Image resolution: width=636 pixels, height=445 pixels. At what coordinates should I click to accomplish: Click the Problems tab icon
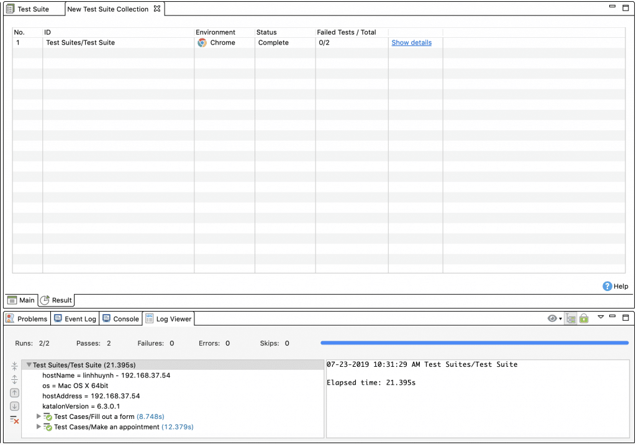tap(10, 318)
